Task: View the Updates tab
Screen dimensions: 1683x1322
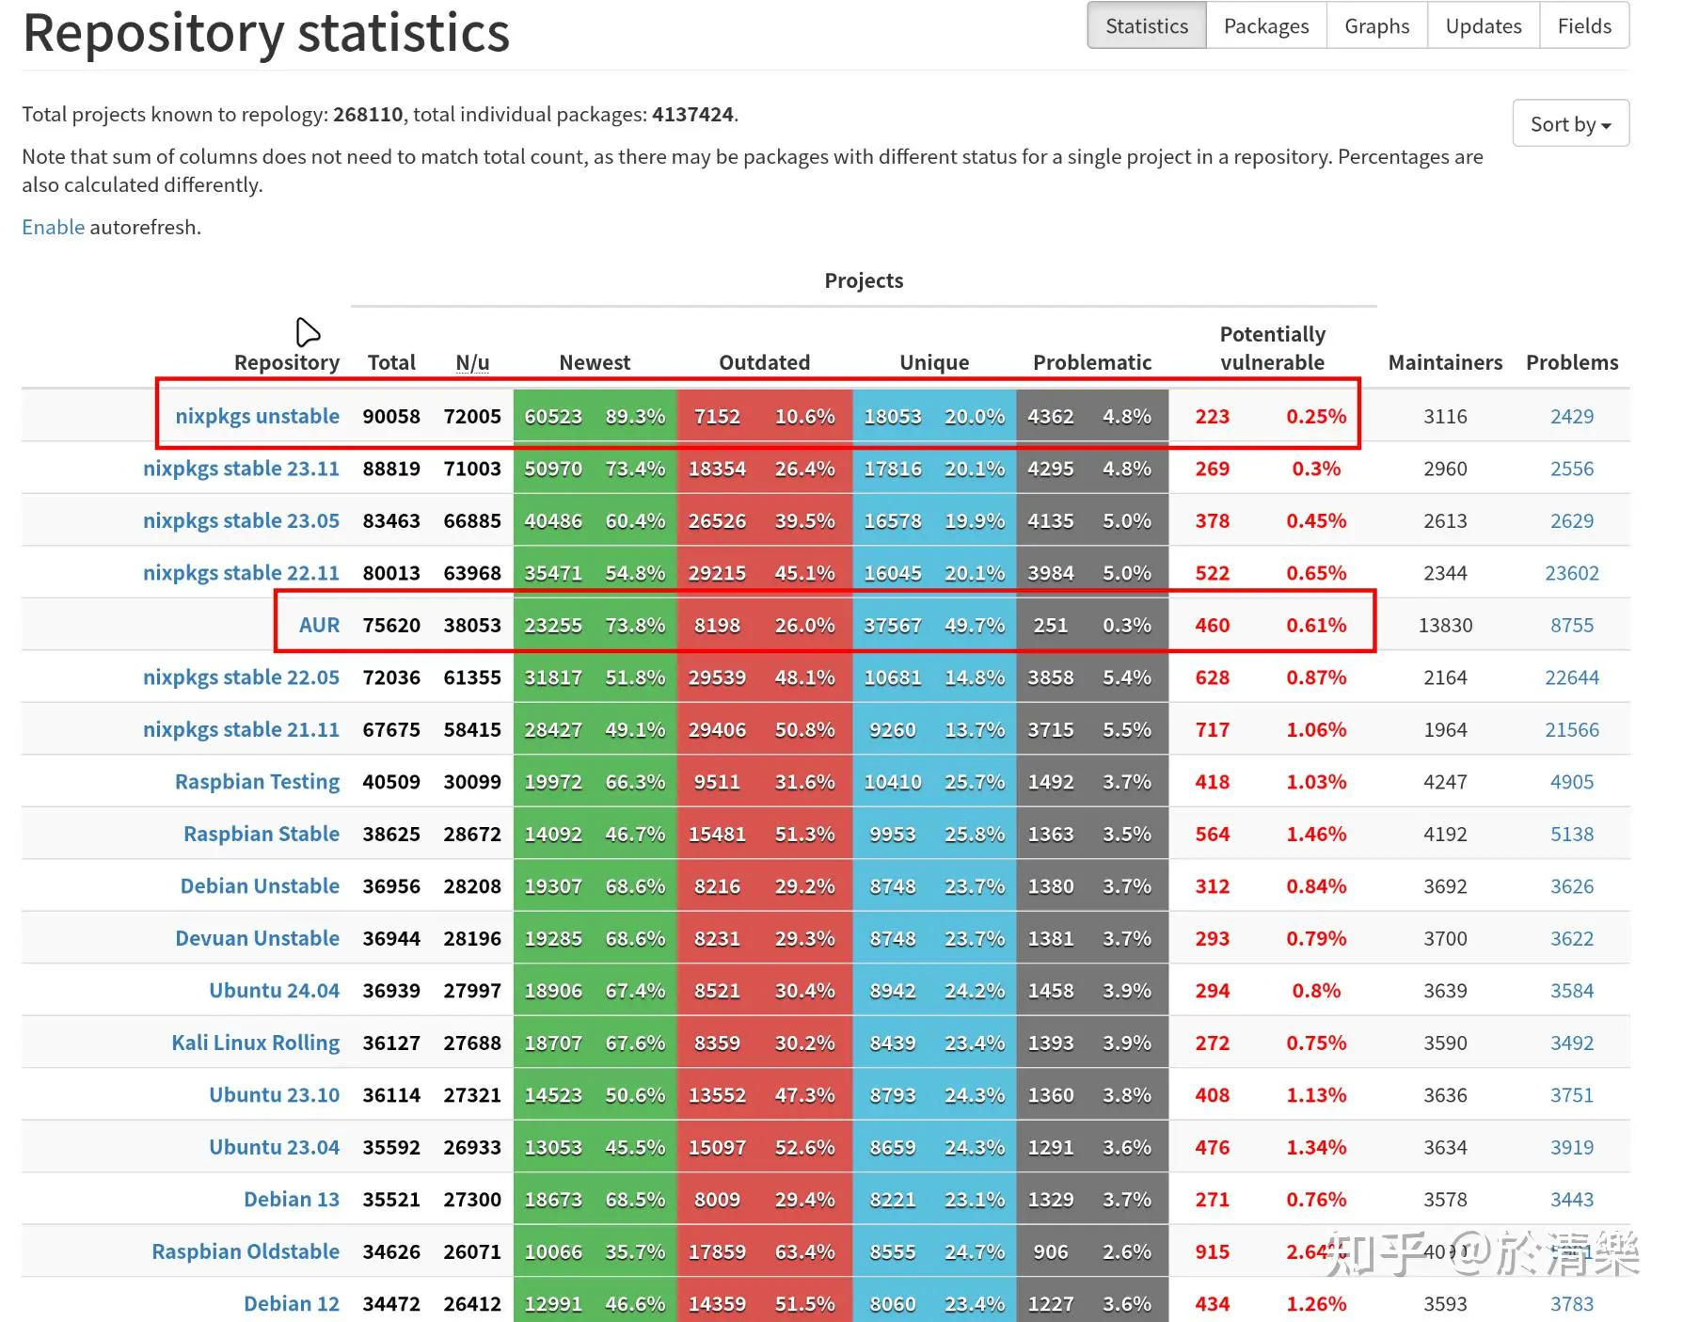Action: tap(1484, 25)
